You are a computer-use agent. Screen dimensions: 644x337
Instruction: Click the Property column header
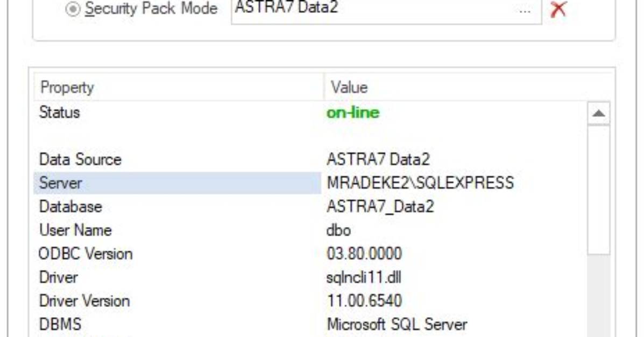click(x=179, y=87)
